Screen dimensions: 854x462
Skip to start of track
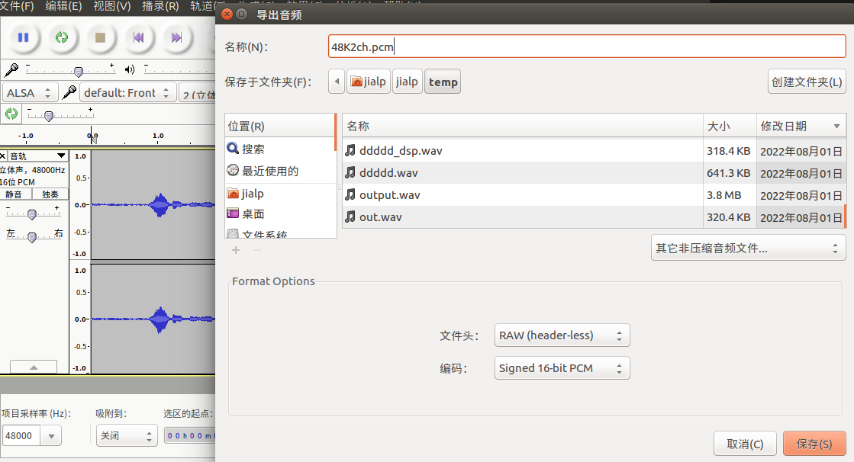138,37
